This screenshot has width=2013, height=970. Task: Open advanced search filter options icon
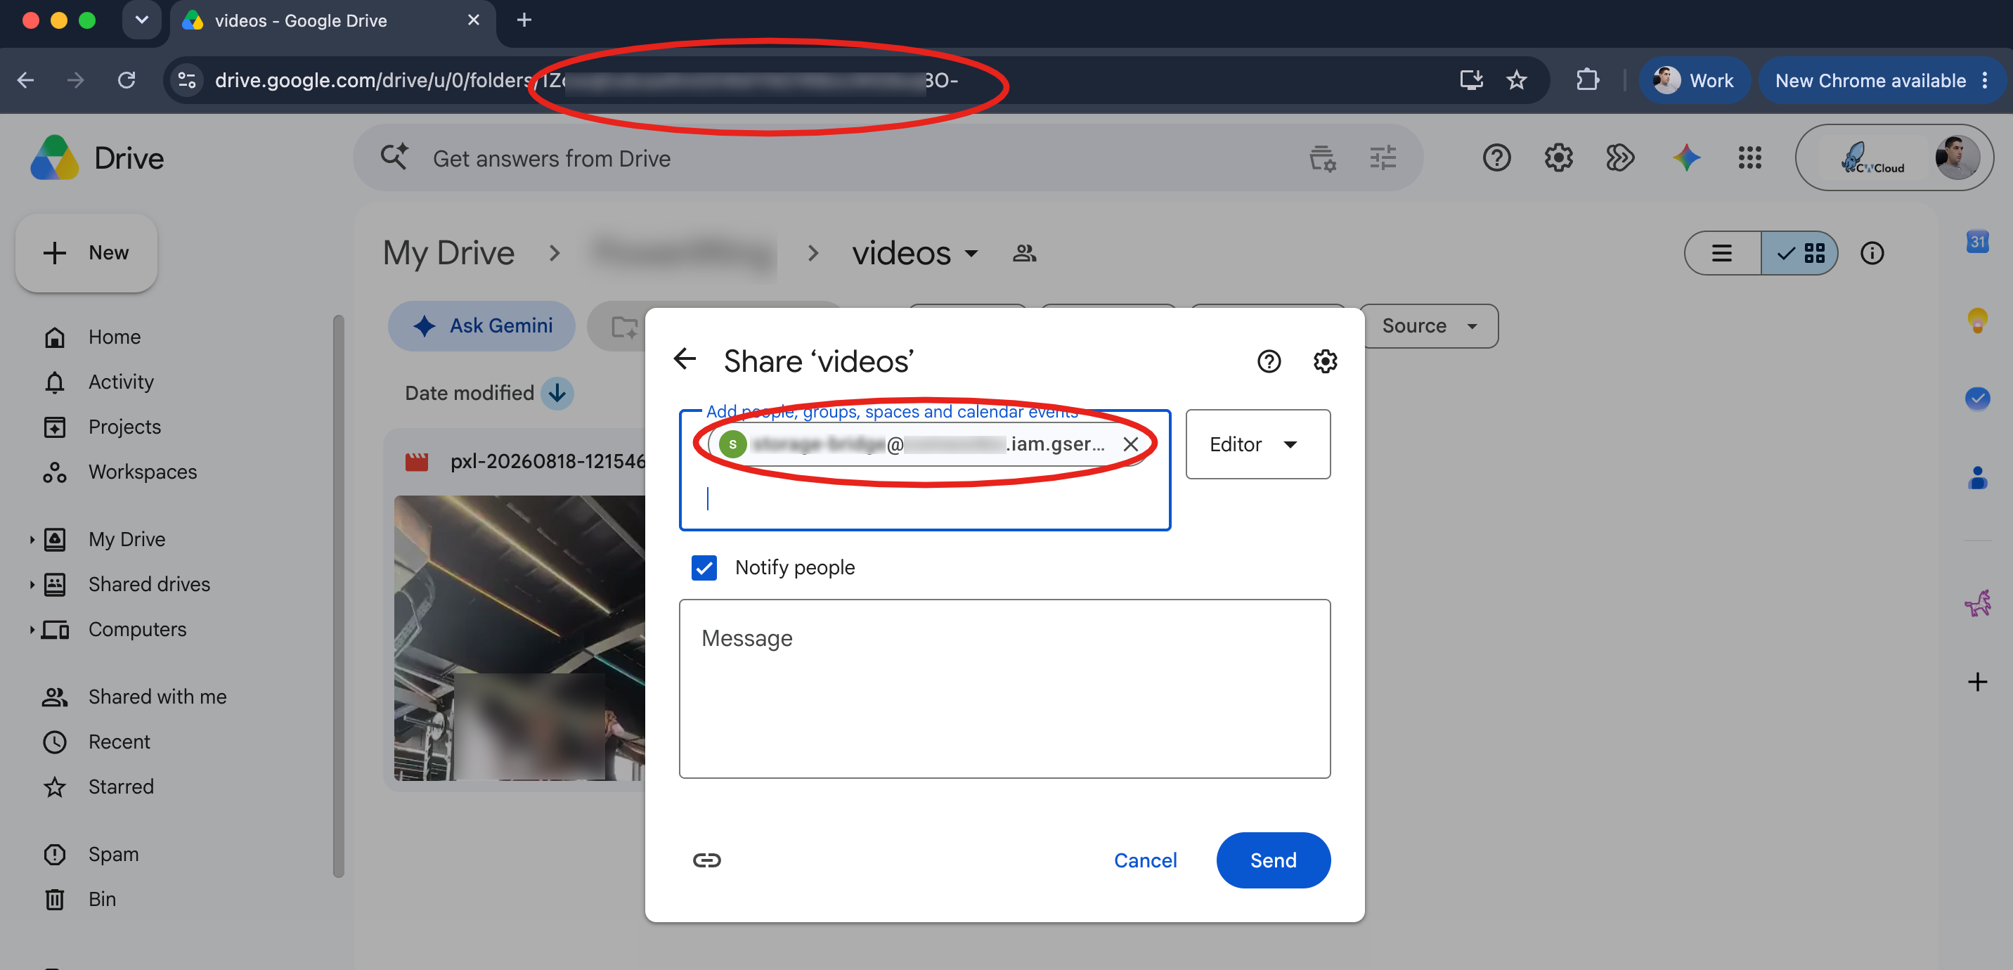tap(1383, 158)
